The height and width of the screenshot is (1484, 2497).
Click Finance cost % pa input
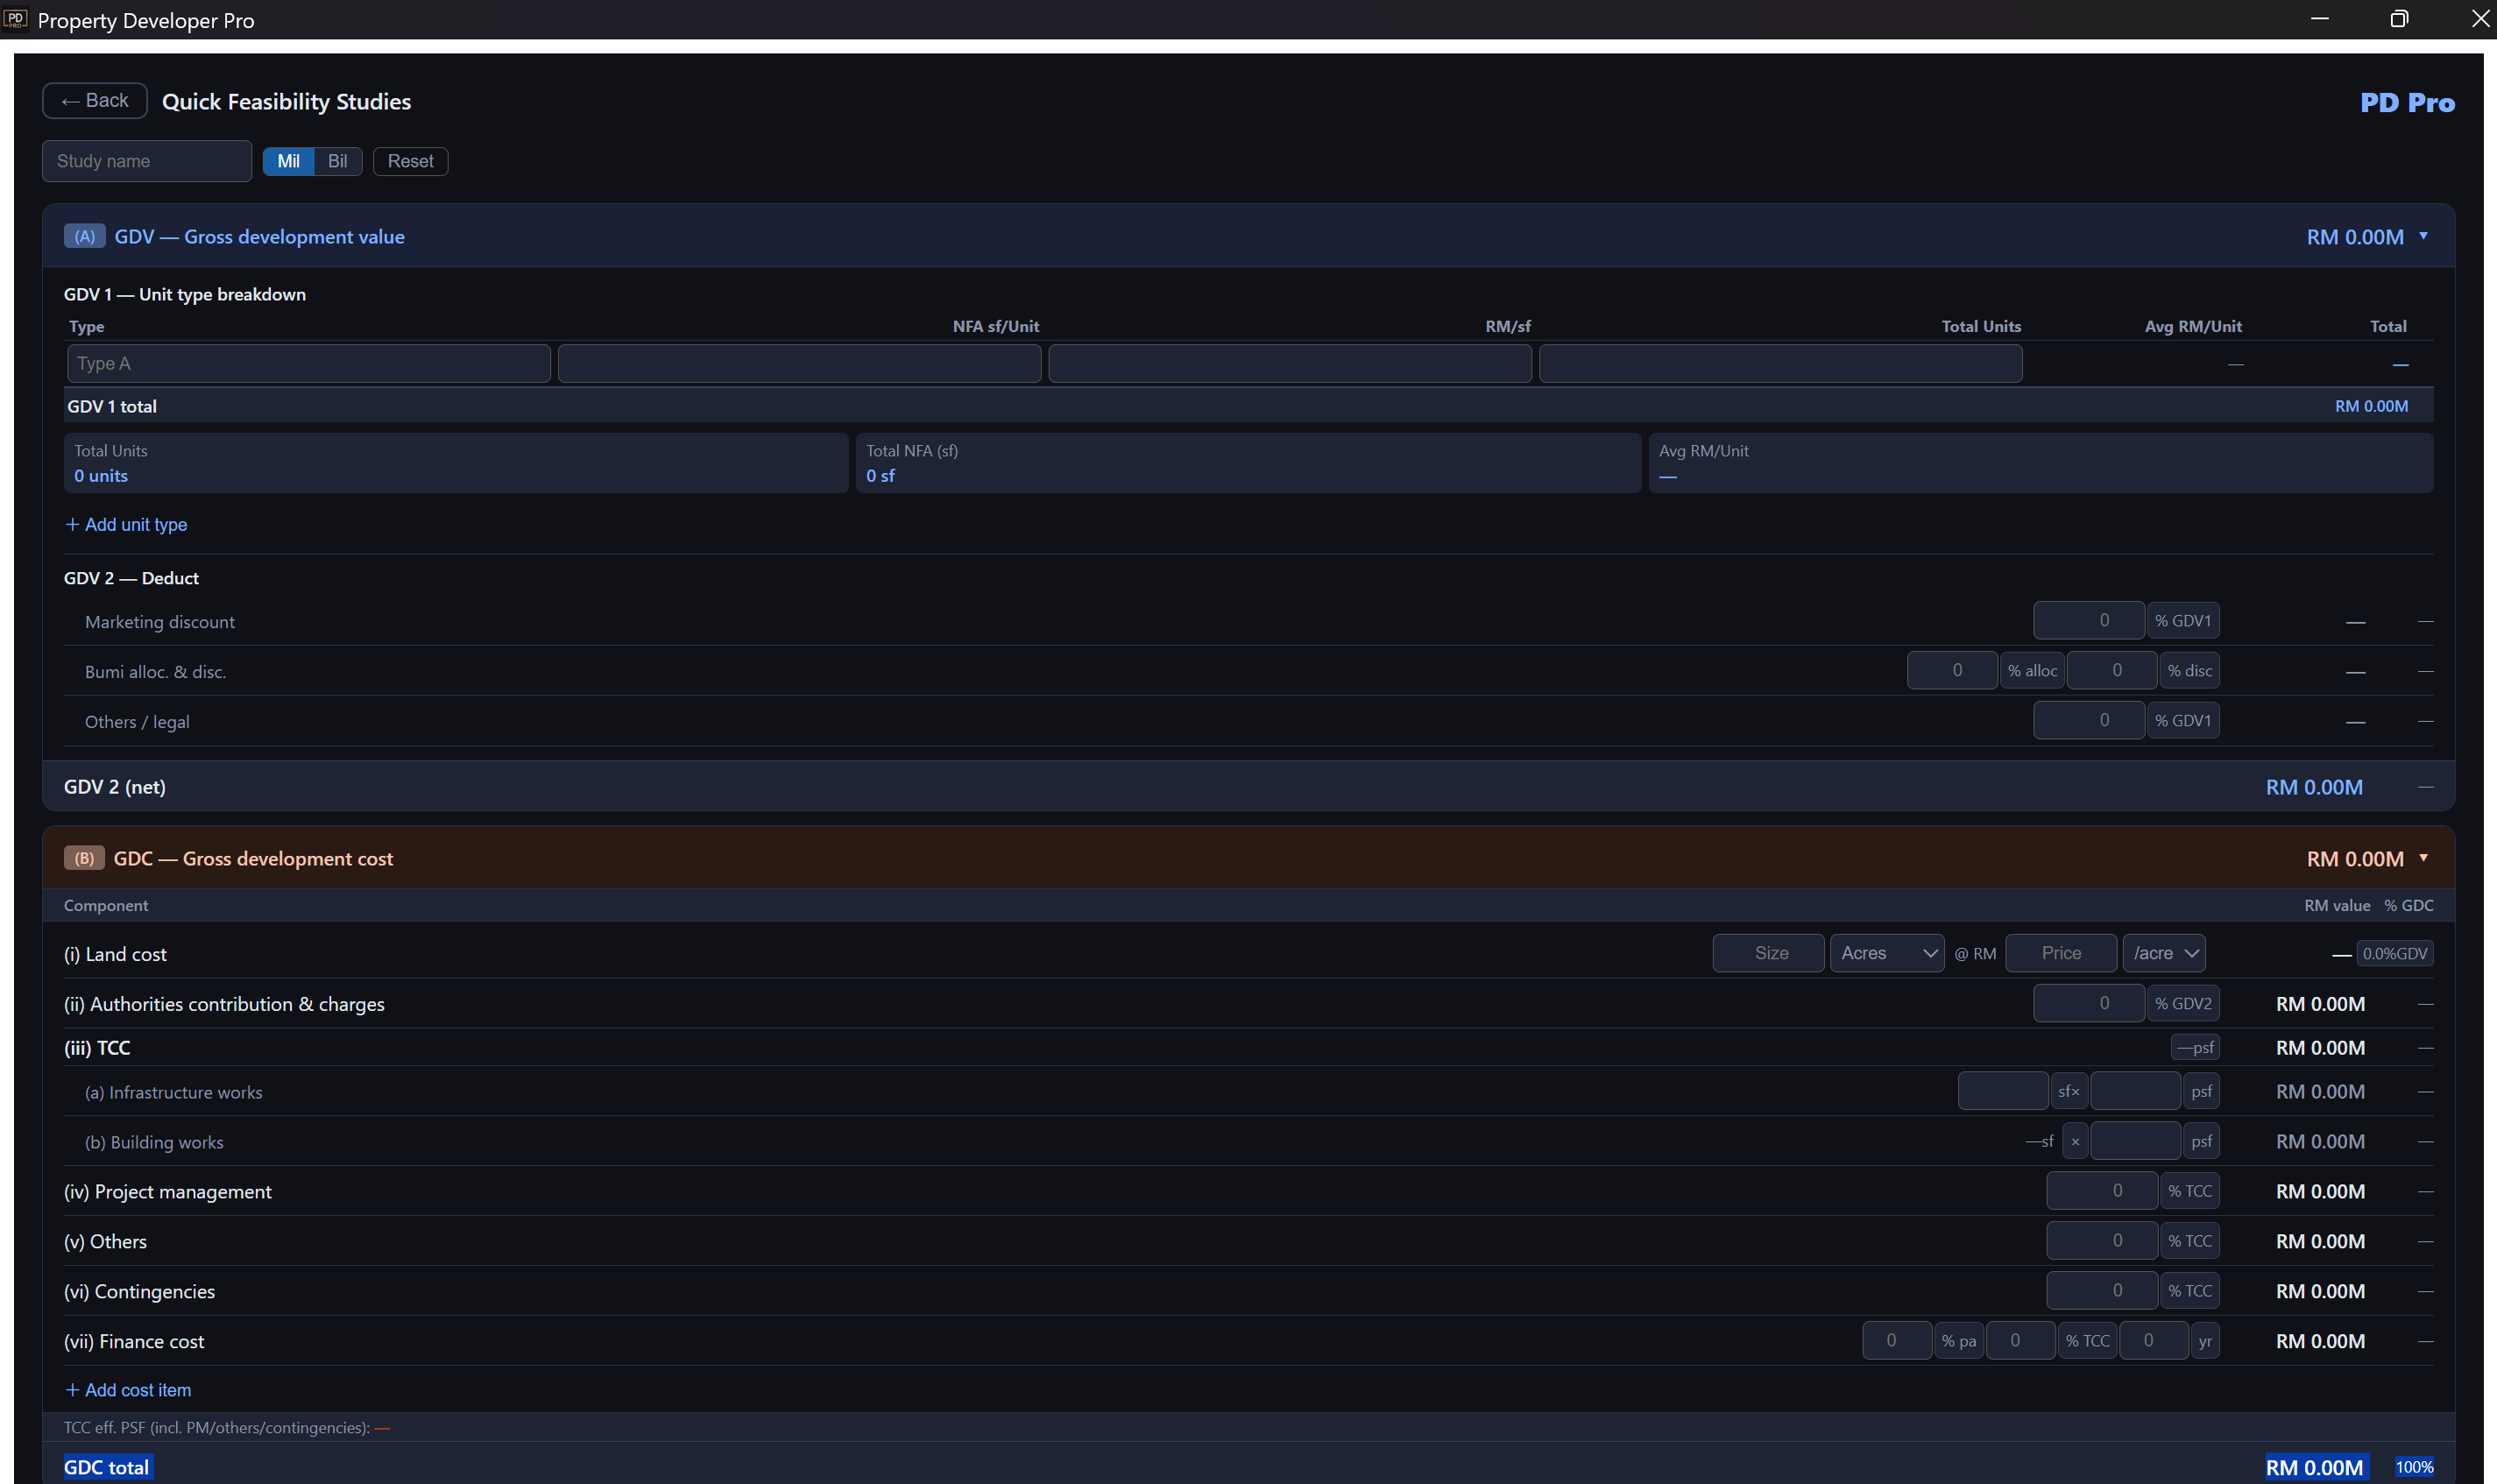[x=1897, y=1341]
